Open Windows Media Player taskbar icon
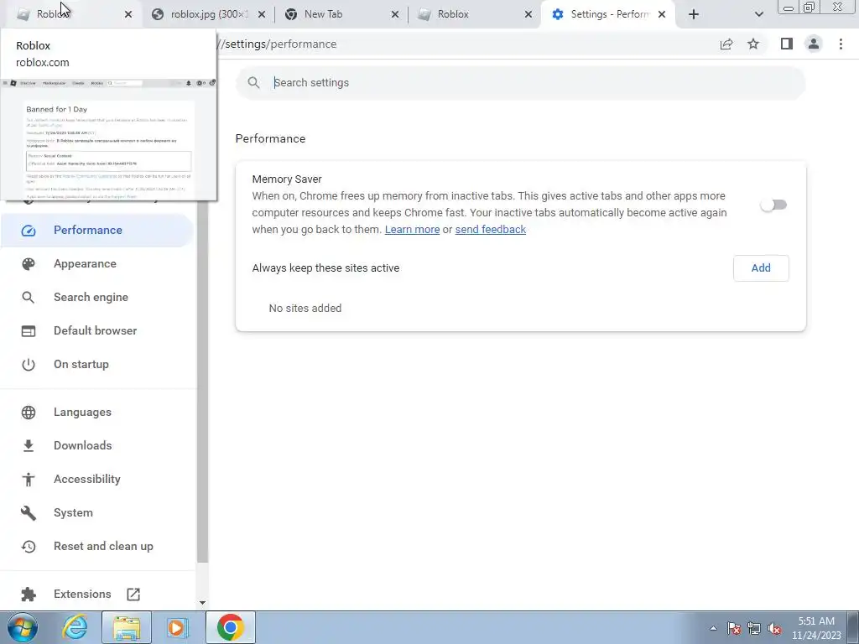This screenshot has width=859, height=644. [177, 627]
